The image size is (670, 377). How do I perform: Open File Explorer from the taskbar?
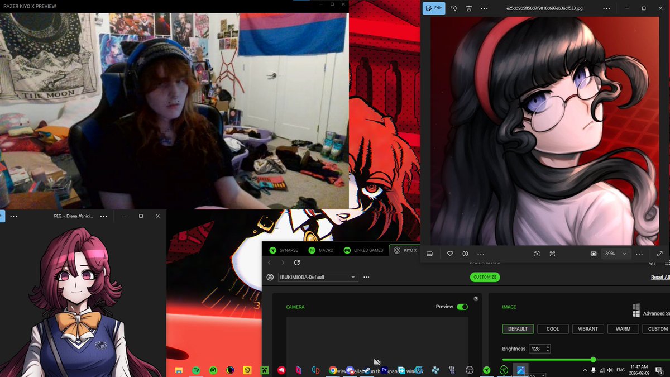(x=179, y=370)
